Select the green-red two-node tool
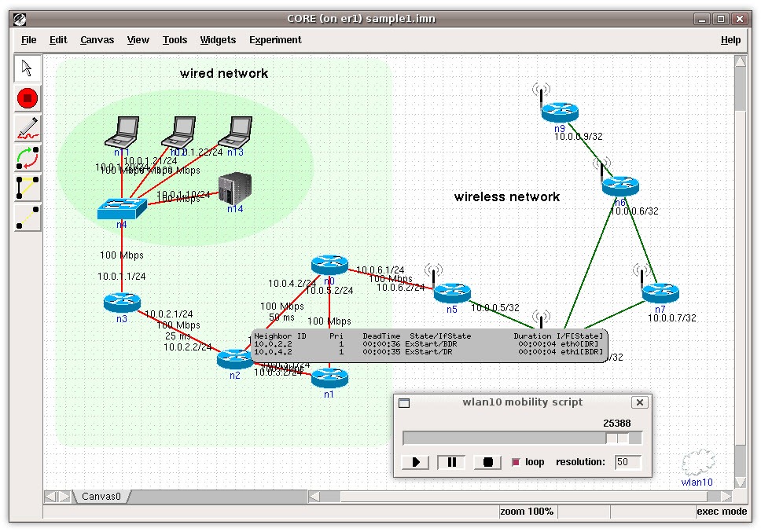This screenshot has width=761, height=532. pos(28,158)
